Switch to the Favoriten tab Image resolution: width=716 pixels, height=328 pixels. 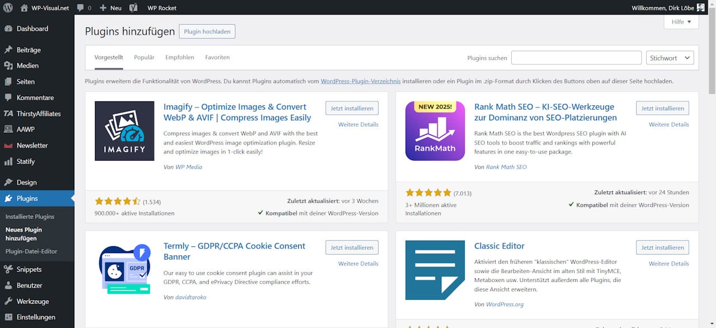(218, 58)
